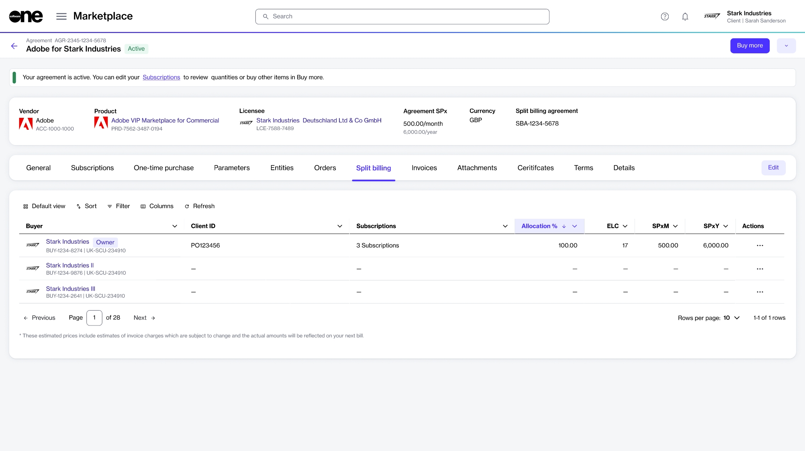Open the Filter tool
Screen dimensions: 805x451
click(119, 206)
